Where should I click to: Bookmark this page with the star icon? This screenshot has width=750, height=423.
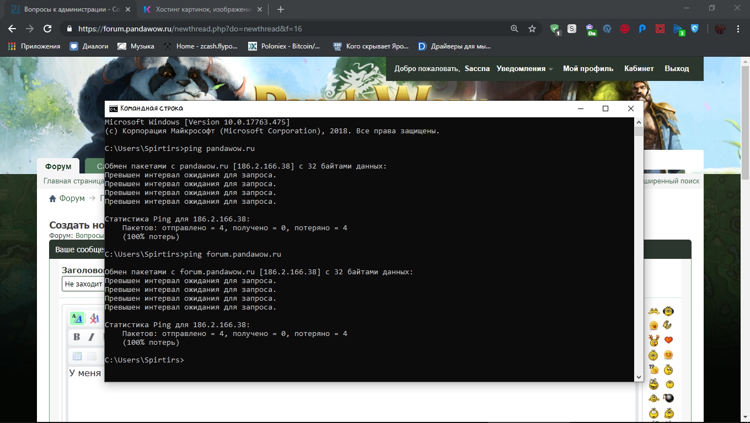[x=532, y=29]
